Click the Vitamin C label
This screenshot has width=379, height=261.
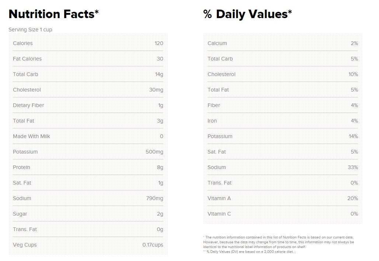(x=219, y=214)
